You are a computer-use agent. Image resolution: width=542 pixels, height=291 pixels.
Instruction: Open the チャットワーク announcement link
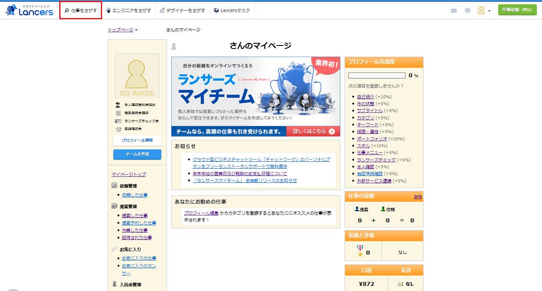pyautogui.click(x=261, y=163)
